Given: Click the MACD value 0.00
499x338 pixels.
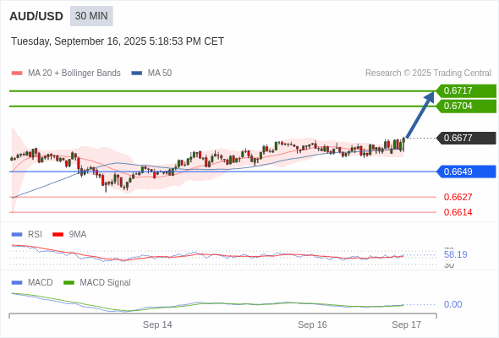Looking at the screenshot, I should tap(452, 304).
